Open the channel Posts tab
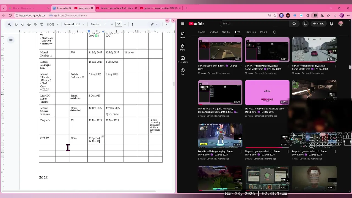352x198 pixels. (263, 32)
